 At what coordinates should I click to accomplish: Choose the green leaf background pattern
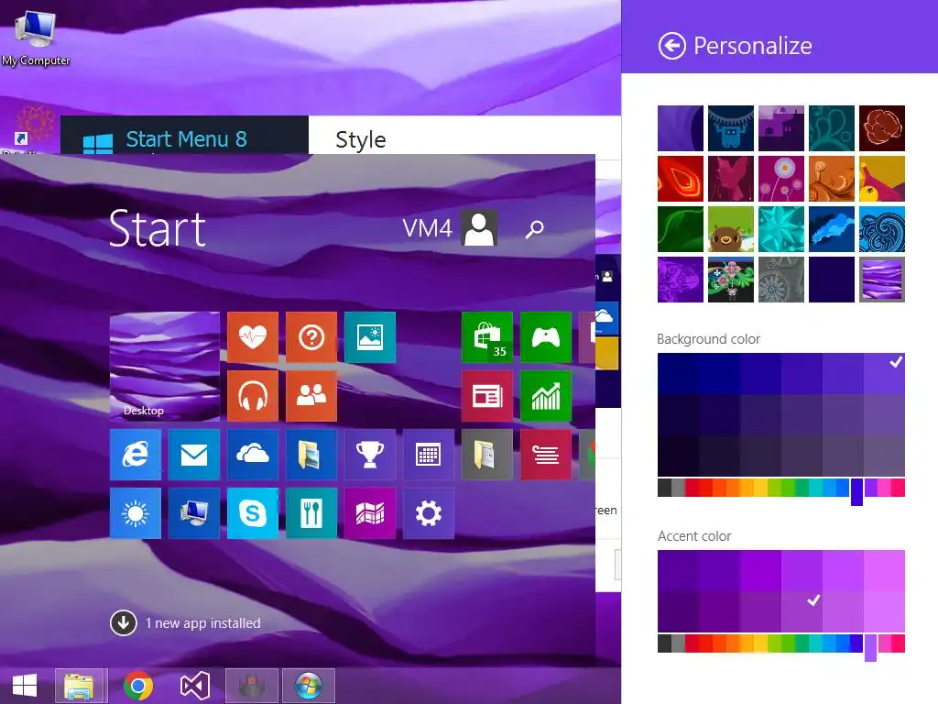[x=681, y=229]
